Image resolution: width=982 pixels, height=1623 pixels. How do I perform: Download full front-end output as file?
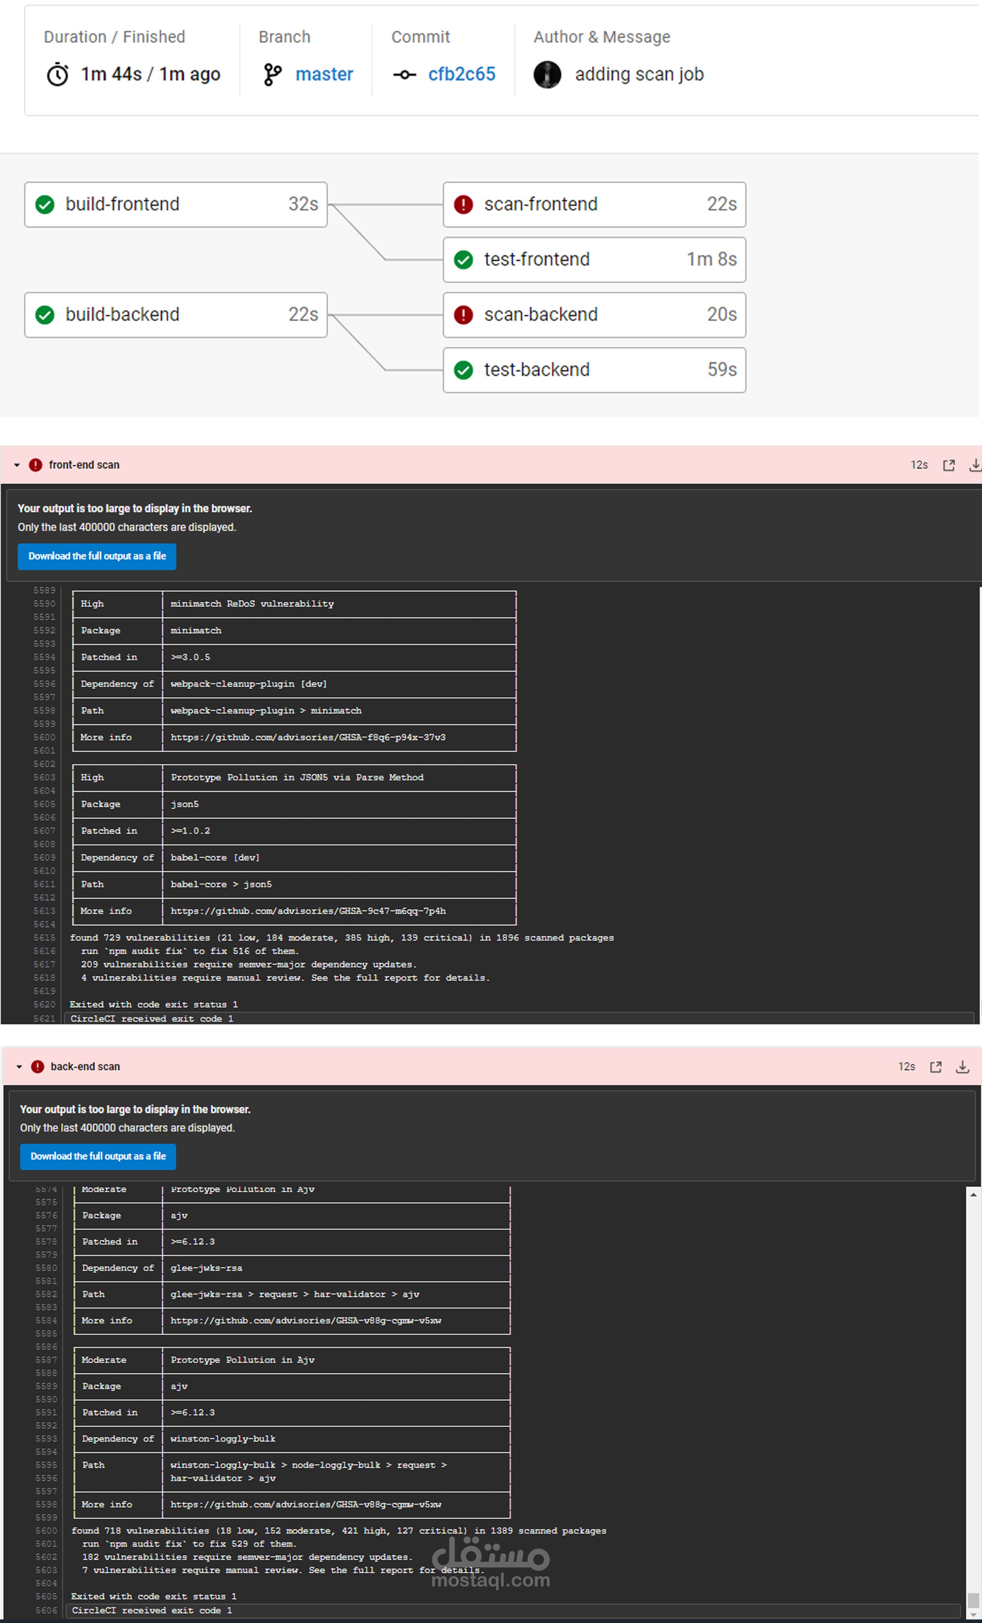click(x=97, y=557)
